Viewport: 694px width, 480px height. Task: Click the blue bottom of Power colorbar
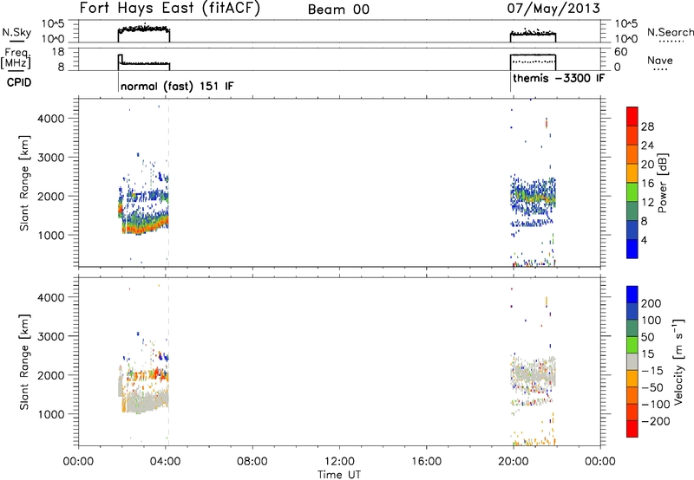[x=632, y=249]
